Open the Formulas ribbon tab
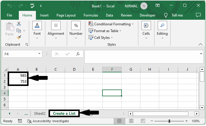 click(x=91, y=15)
